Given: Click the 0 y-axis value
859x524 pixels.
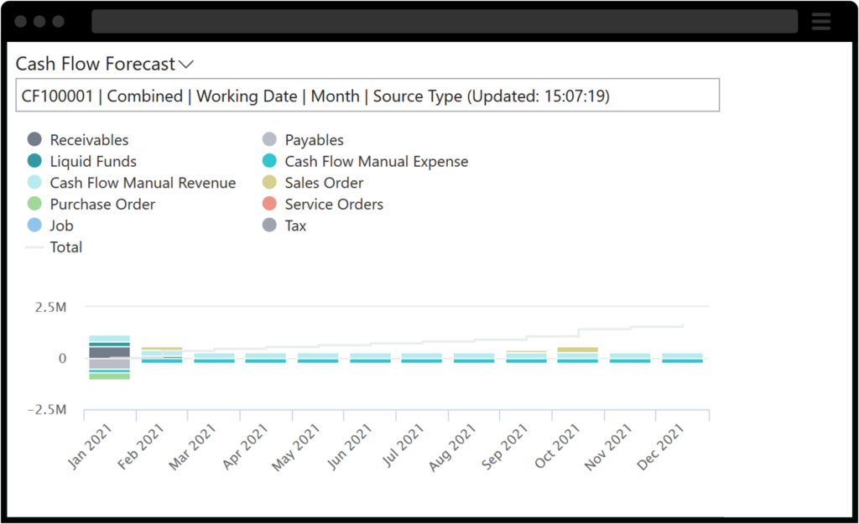Looking at the screenshot, I should (62, 359).
